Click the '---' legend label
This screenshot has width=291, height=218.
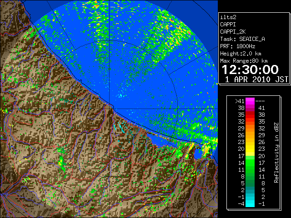260,101
